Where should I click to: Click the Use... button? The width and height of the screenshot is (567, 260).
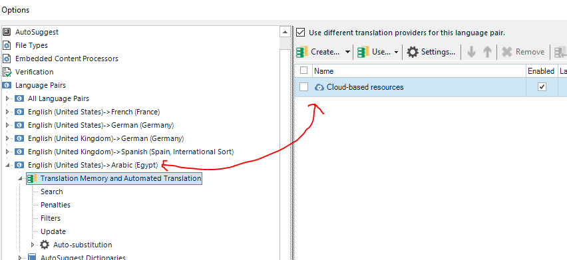(x=374, y=52)
